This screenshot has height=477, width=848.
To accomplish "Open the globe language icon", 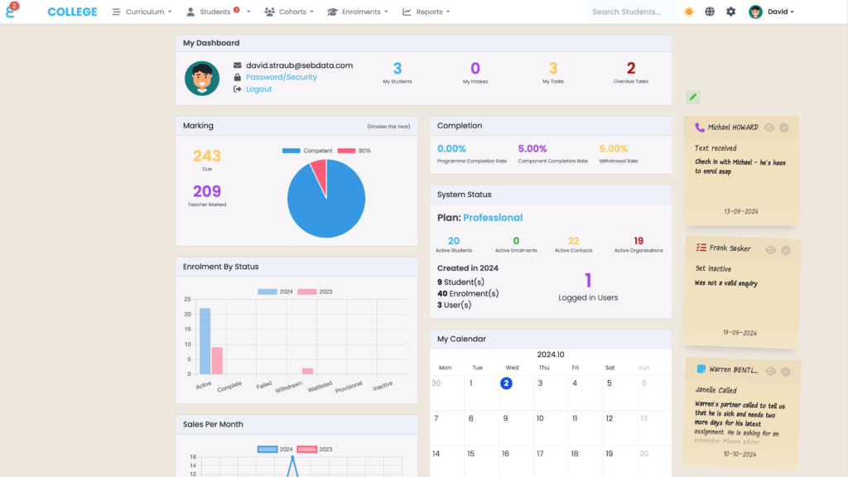I will point(710,12).
